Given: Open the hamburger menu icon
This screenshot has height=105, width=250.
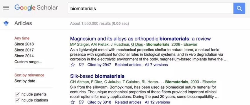Looking at the screenshot, I should coord(6,8).
